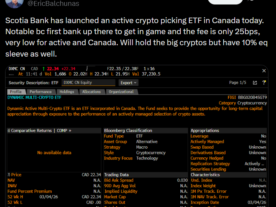The image size is (276, 207).
Task: Switch to the Performance tab
Action: coord(41,92)
